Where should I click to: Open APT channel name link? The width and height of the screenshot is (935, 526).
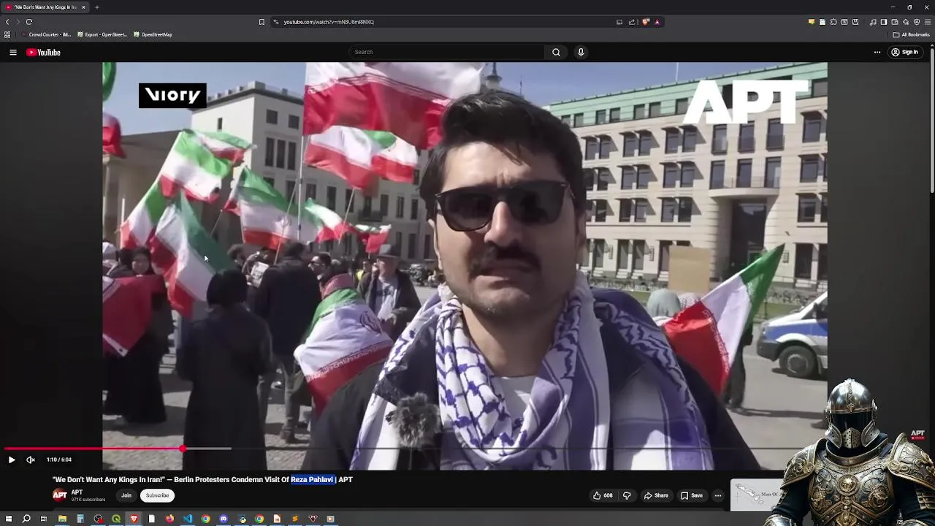pos(77,492)
